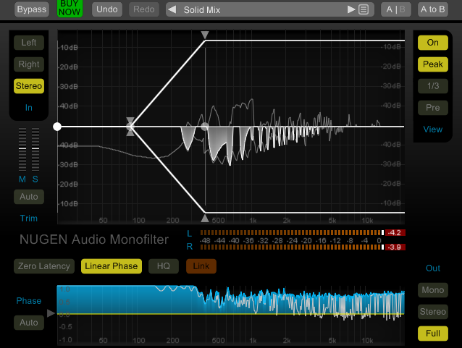Click the Undo button
Screen dimensions: 462x348
[x=107, y=9]
